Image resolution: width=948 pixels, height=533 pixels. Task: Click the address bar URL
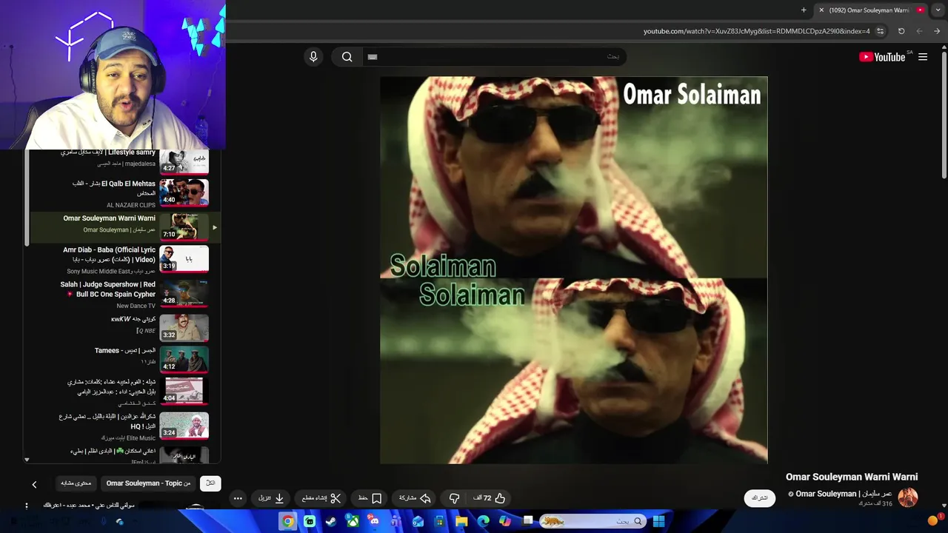(757, 31)
